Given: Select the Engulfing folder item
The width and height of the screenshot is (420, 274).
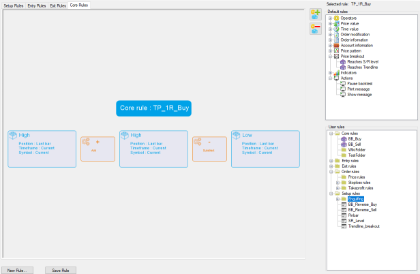Looking at the screenshot, I should [356, 199].
